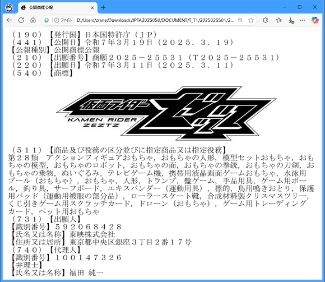Click applicant name 東映株式会社

point(92,234)
